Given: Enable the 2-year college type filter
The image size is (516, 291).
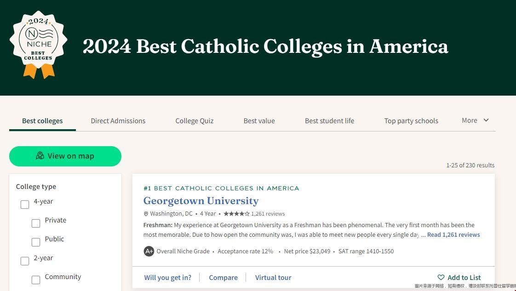Looking at the screenshot, I should (25, 261).
